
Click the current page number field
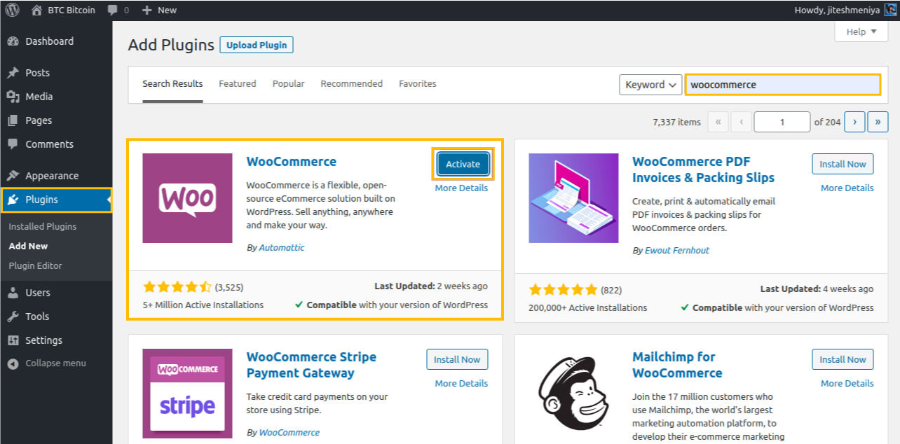click(x=782, y=122)
